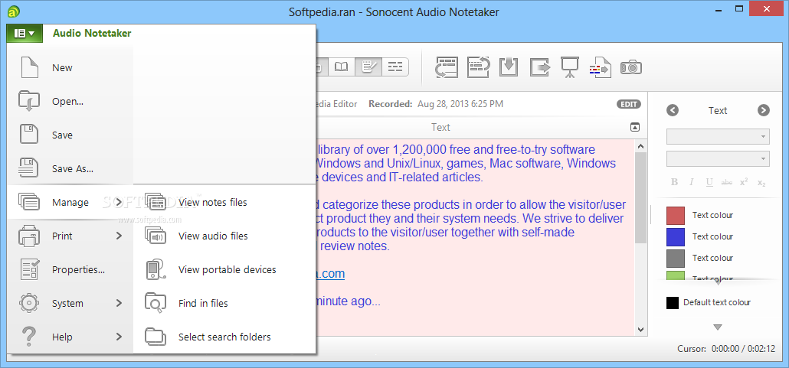The height and width of the screenshot is (368, 789).
Task: Click the Properties checklist icon
Action: click(28, 269)
